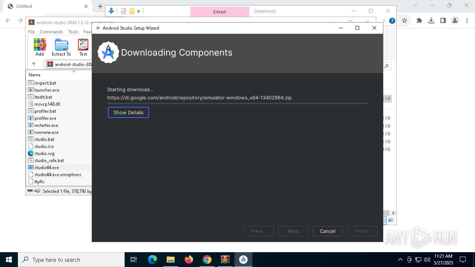Click the volume speaker icon in tray
The width and height of the screenshot is (475, 267).
[x=427, y=260]
